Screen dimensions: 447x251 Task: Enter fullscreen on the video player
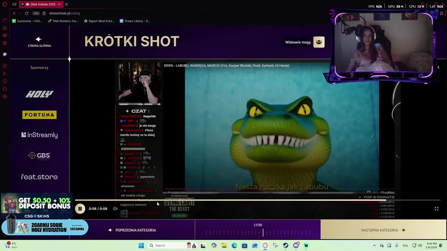(436, 209)
